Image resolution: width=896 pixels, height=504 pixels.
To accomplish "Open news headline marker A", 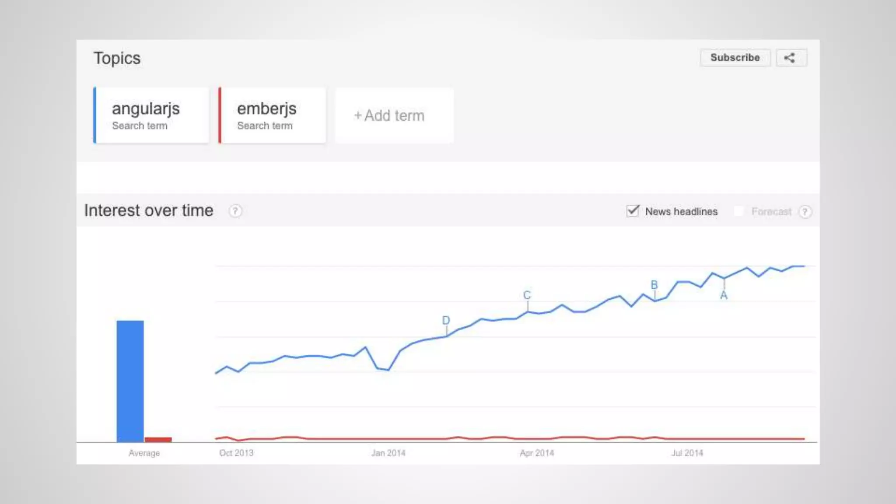I will click(x=724, y=295).
